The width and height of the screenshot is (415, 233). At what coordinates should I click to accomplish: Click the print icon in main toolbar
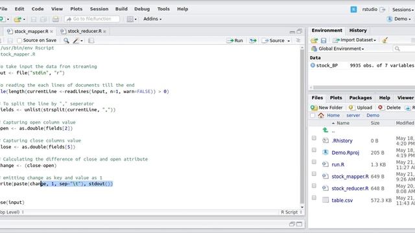pos(55,19)
